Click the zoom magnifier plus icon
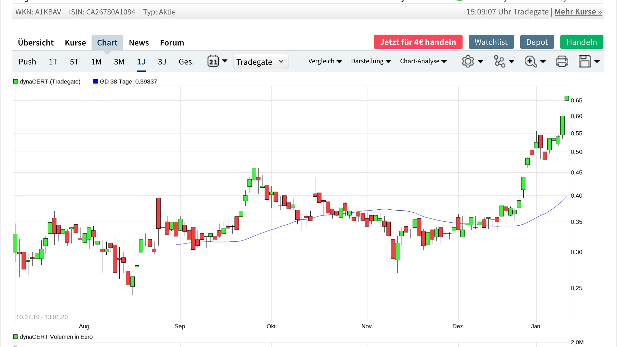The width and height of the screenshot is (617, 347). [531, 61]
